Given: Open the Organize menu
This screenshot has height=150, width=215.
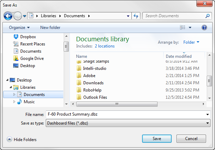Looking at the screenshot, I should [x=19, y=28].
